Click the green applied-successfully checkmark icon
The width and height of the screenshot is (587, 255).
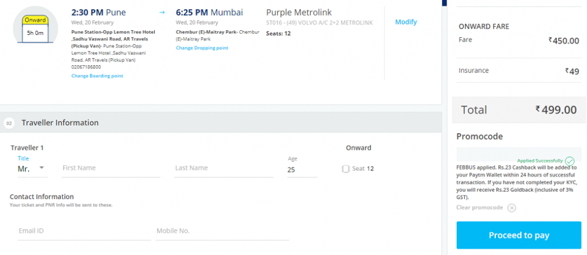coord(569,161)
